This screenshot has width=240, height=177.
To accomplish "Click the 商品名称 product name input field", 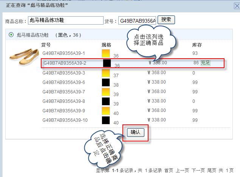I will click(65, 20).
